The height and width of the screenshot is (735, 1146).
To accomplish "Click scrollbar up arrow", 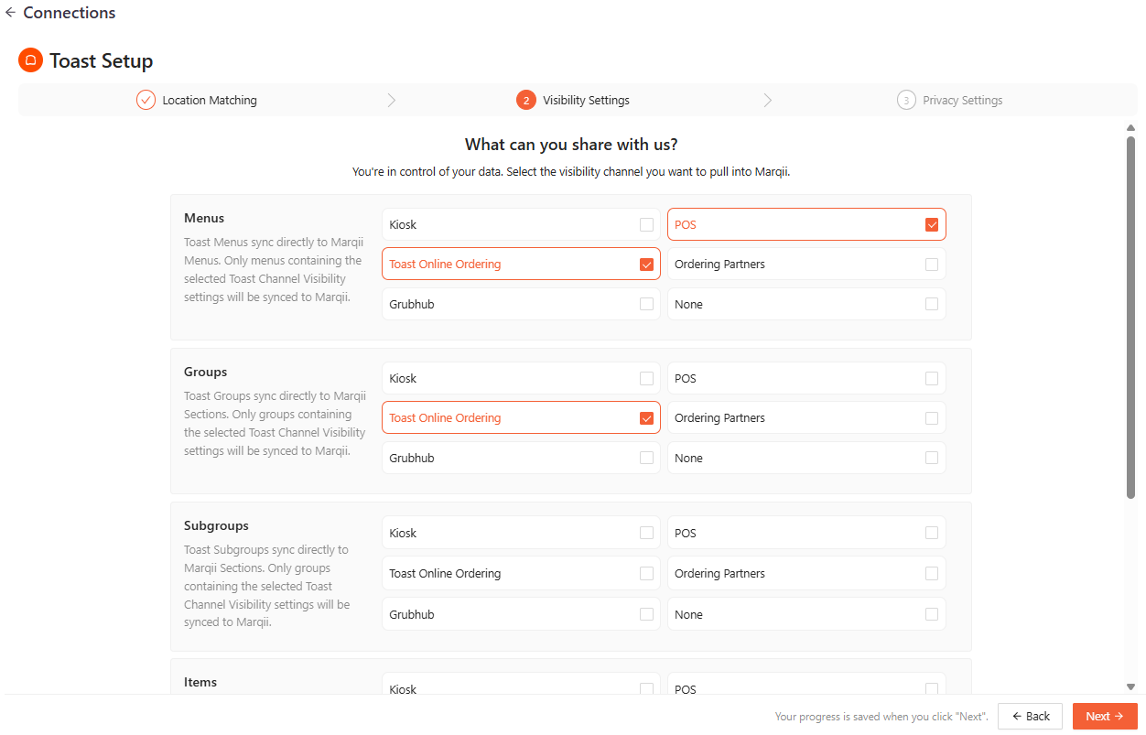I will coord(1130,128).
